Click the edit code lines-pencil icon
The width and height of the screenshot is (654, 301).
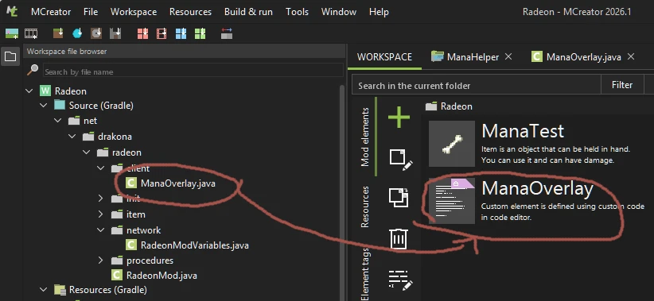coord(400,280)
